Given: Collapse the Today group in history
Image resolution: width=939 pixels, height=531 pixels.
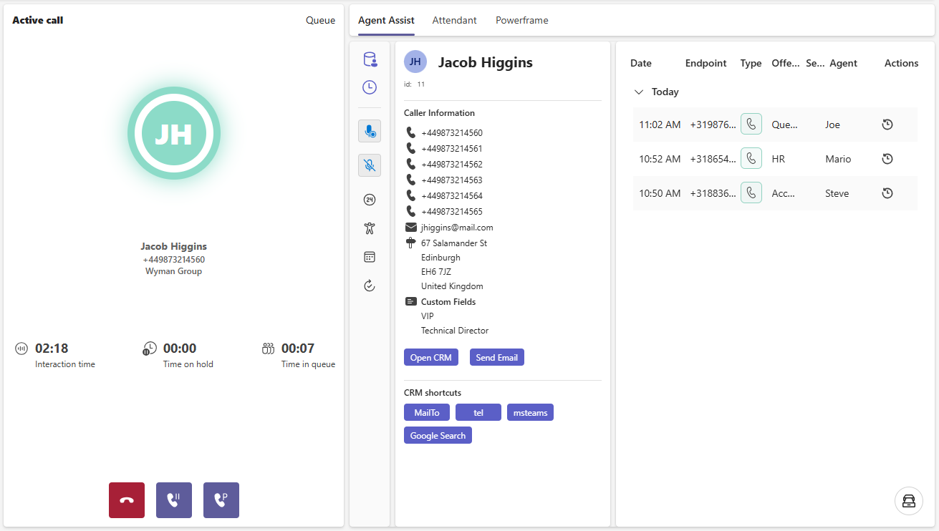Looking at the screenshot, I should click(638, 92).
